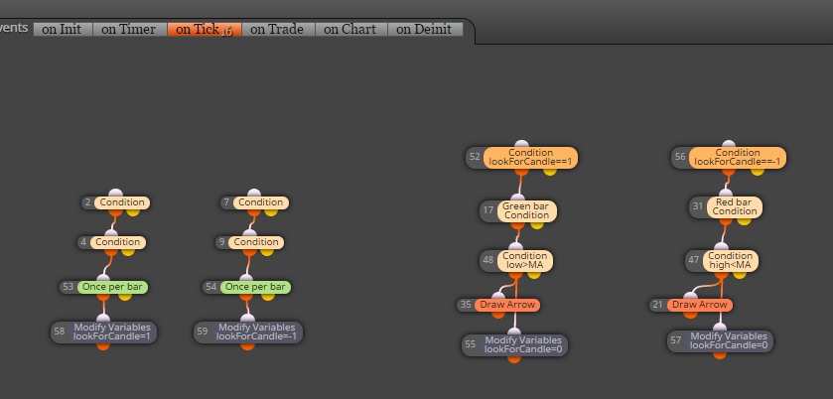This screenshot has width=833, height=399.
Task: Click orange output port below block 58
Action: [x=103, y=345]
